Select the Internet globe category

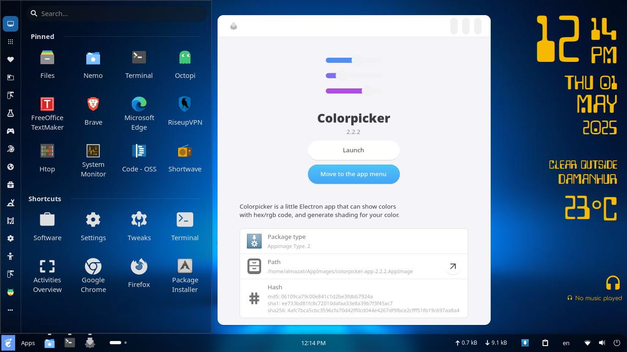[x=11, y=167]
